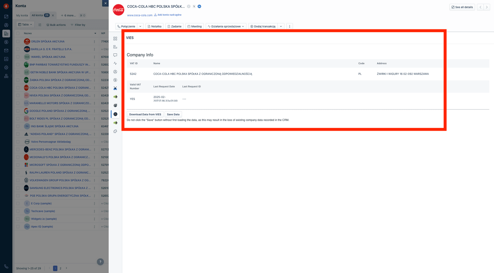This screenshot has width=494, height=273.
Task: Expand the arrow next to Dodaj transakcję
Action: tap(281, 26)
